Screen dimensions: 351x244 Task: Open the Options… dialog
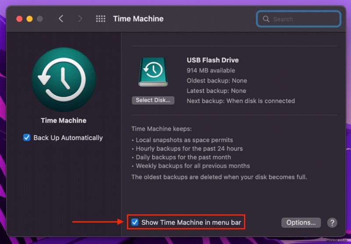click(301, 223)
